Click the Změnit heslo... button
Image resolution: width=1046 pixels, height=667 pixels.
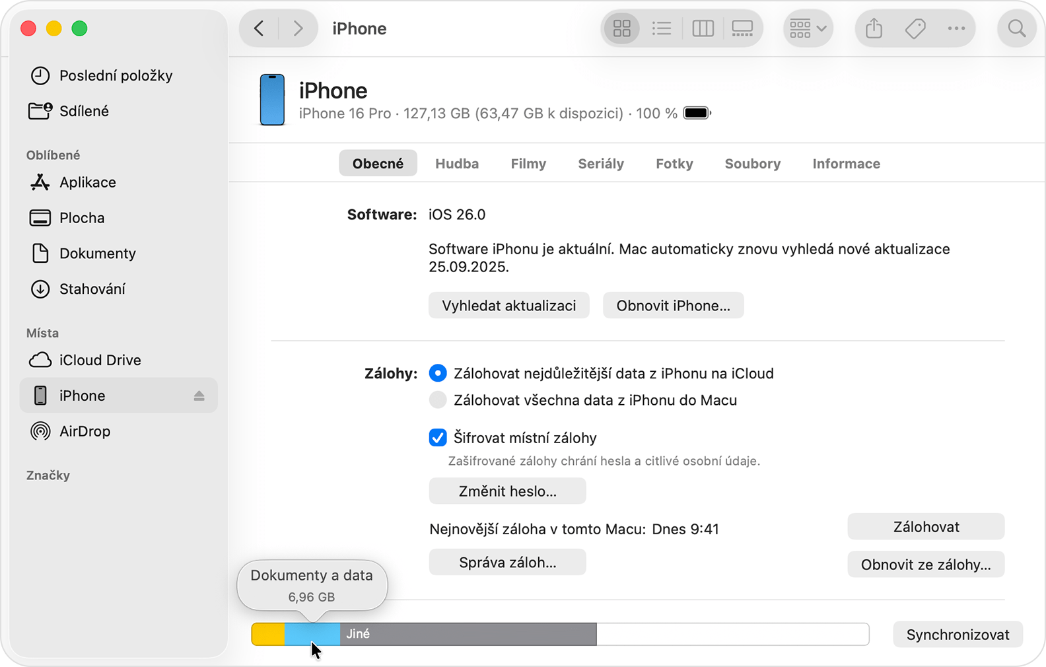pos(507,491)
